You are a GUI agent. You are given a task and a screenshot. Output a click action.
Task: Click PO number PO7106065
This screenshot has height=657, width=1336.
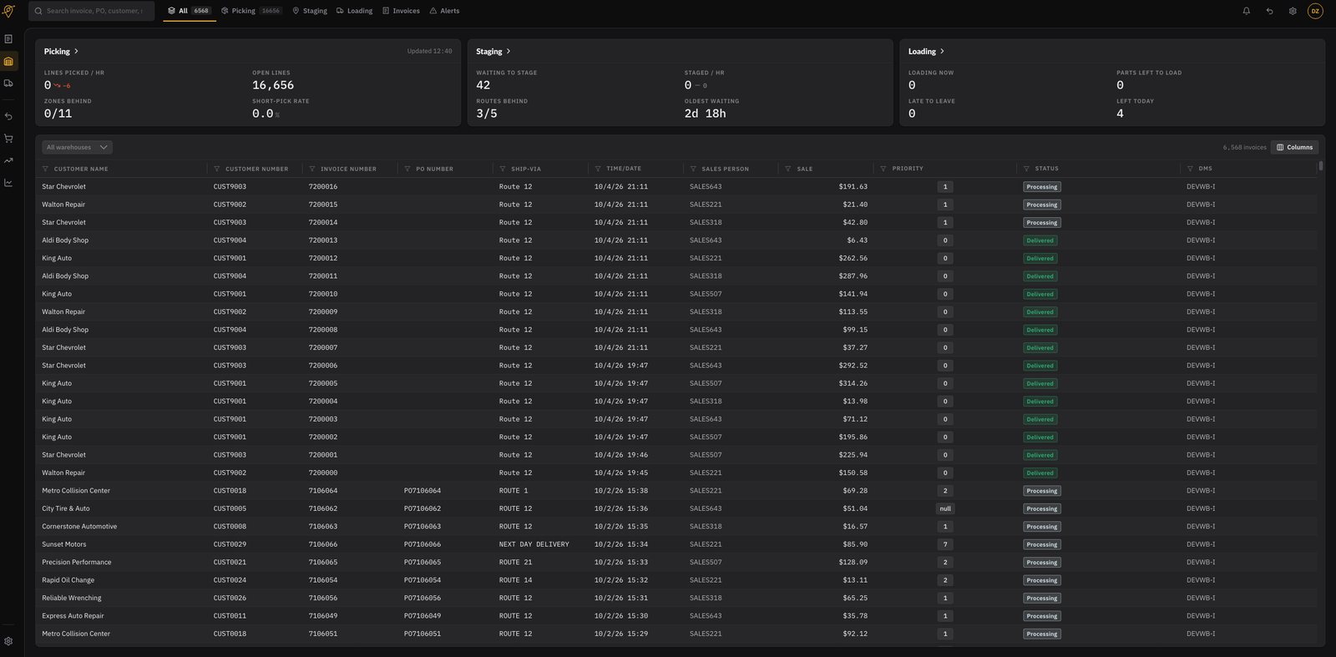(423, 563)
